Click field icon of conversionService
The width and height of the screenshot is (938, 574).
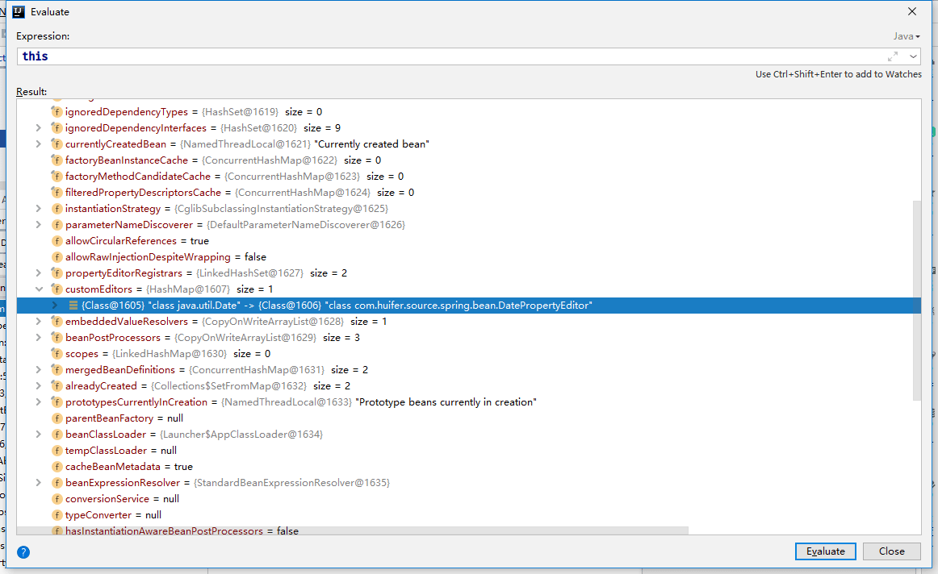[x=57, y=499]
